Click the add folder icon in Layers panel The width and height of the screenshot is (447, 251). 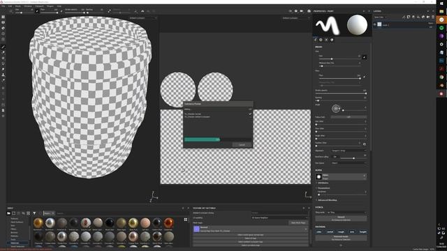pos(428,17)
